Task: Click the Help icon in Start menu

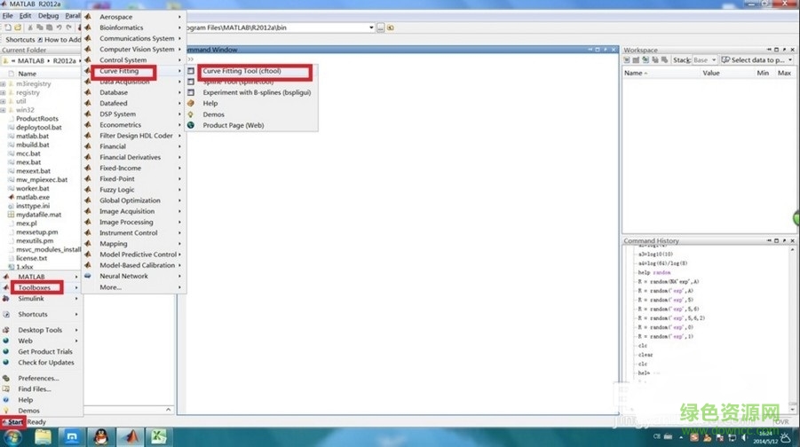Action: 6,400
